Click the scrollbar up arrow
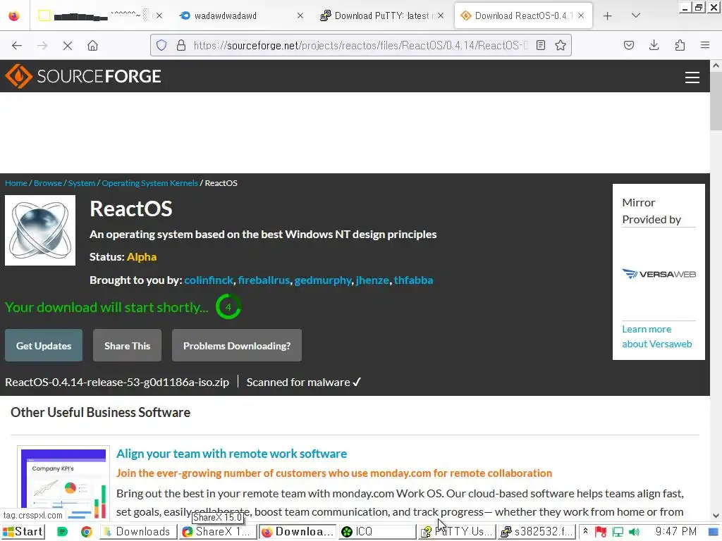Screen dimensions: 722x541 [x=716, y=66]
